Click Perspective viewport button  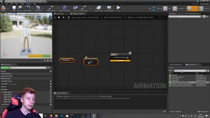point(9,14)
